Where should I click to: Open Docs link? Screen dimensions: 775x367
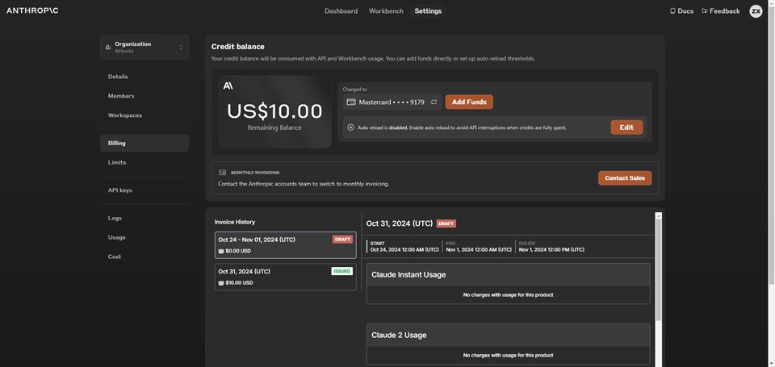pyautogui.click(x=681, y=10)
